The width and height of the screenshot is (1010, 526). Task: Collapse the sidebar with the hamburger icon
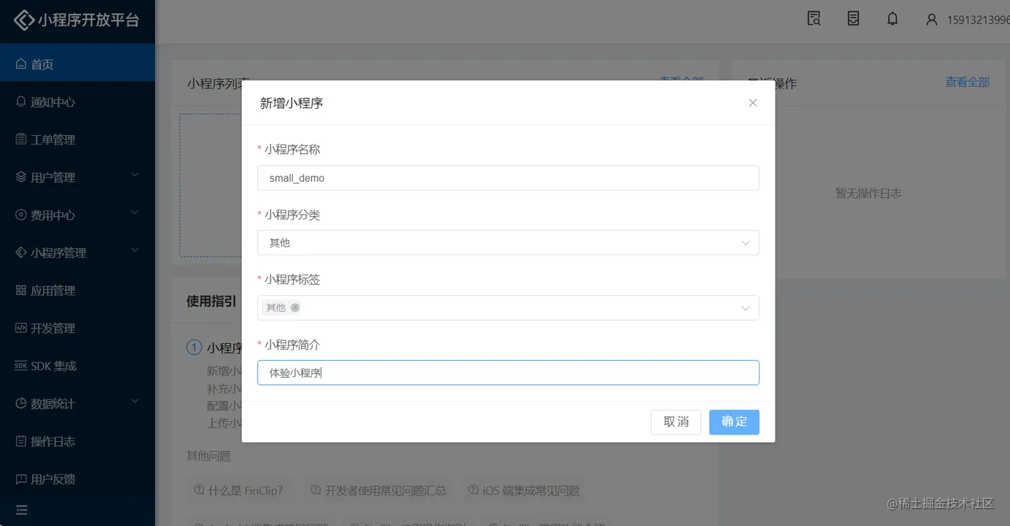tap(21, 510)
